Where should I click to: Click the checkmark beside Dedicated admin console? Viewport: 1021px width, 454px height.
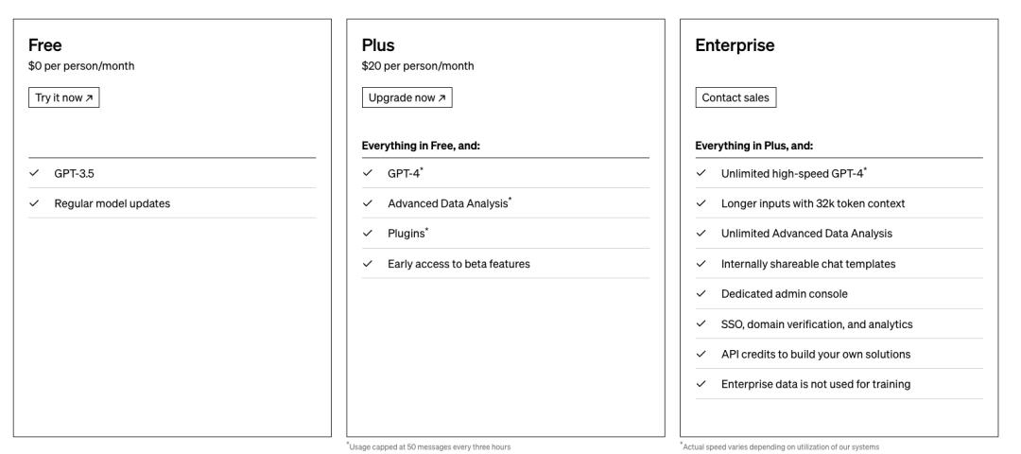(x=701, y=294)
